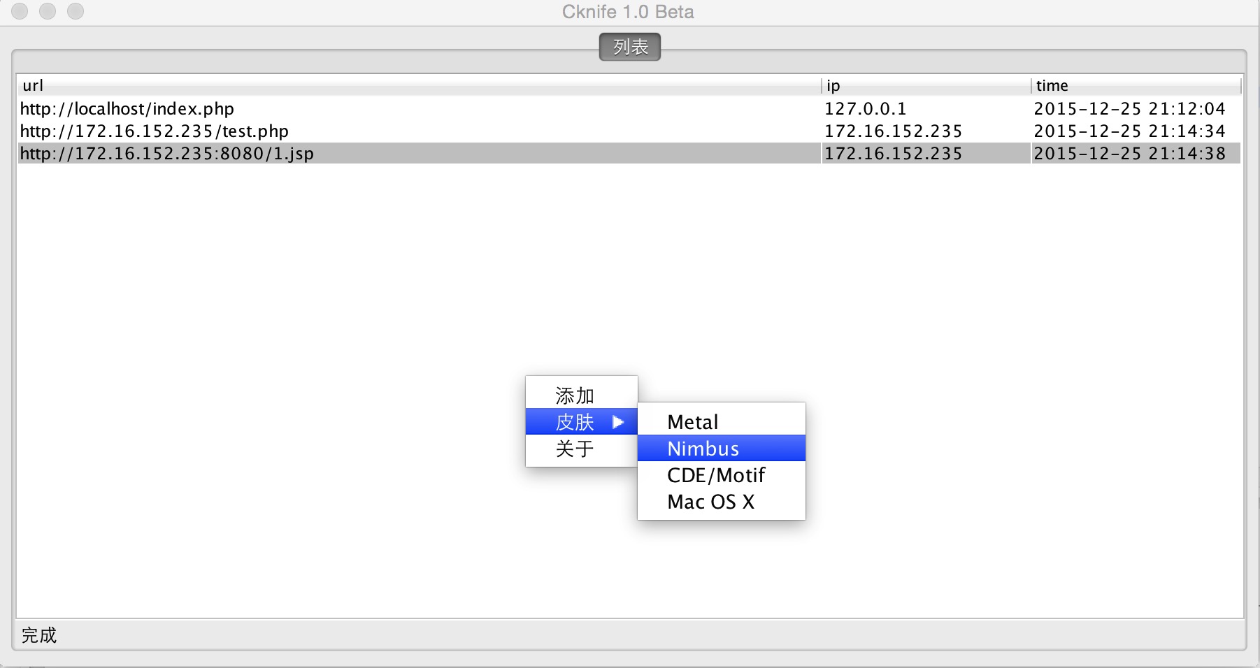Viewport: 1260px width, 668px height.
Task: Click the 21:12:04 timestamp cell
Action: [1129, 109]
